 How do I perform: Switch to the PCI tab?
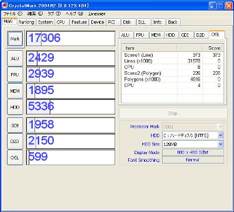point(113,22)
